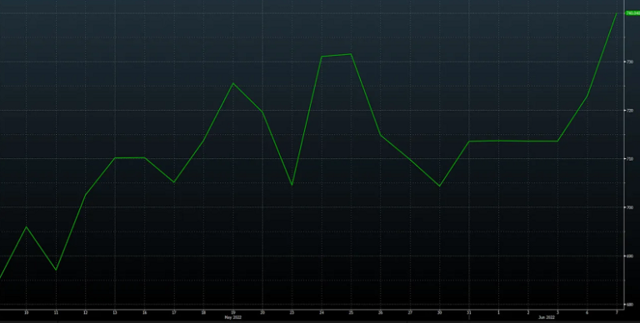Click the Jun 2022 month label
Image resolution: width=640 pixels, height=323 pixels.
click(546, 317)
